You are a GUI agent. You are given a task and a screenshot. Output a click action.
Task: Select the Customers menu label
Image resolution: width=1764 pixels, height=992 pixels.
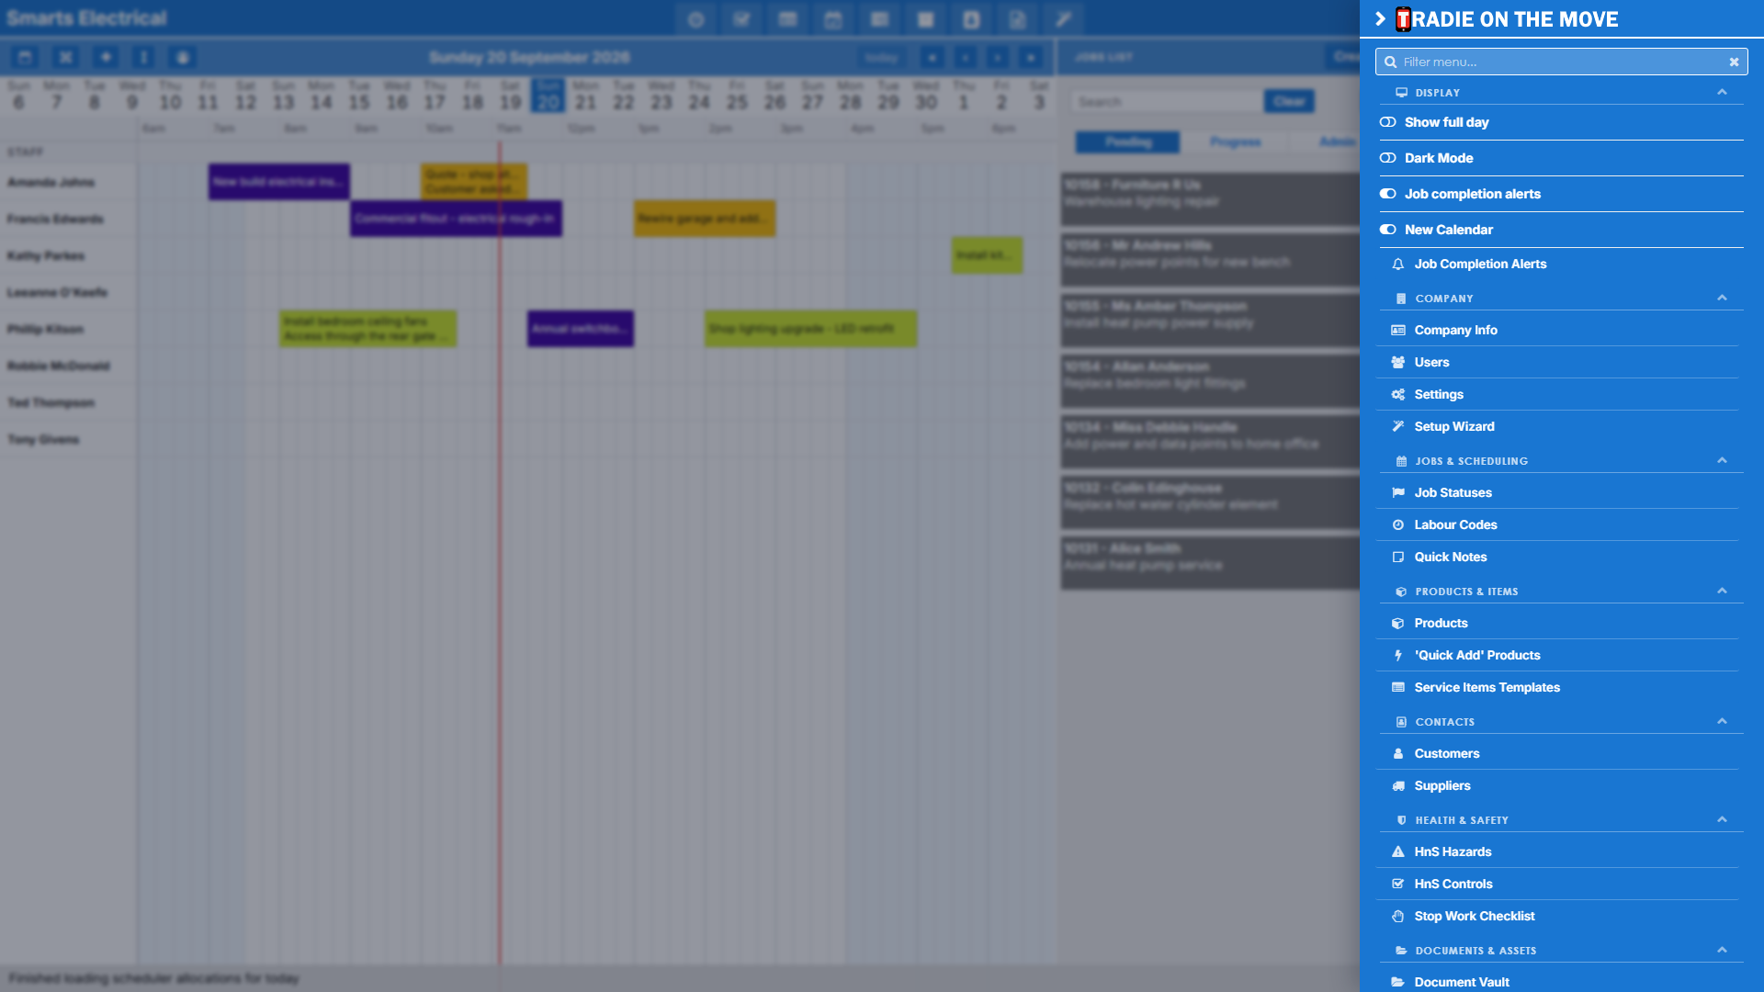(x=1447, y=753)
